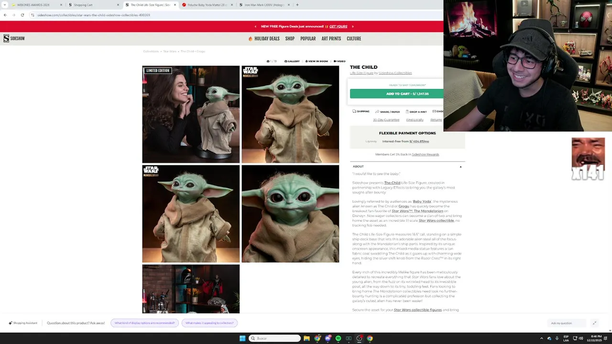Click the GET YOURS promo link
612x344 pixels.
coord(338,26)
